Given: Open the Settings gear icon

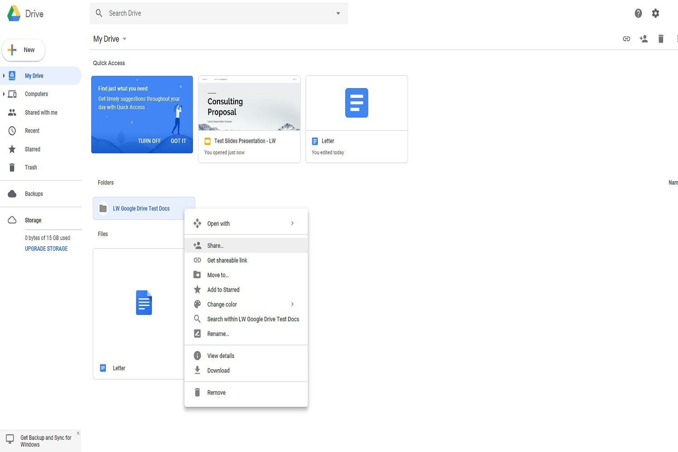Looking at the screenshot, I should click(x=655, y=14).
